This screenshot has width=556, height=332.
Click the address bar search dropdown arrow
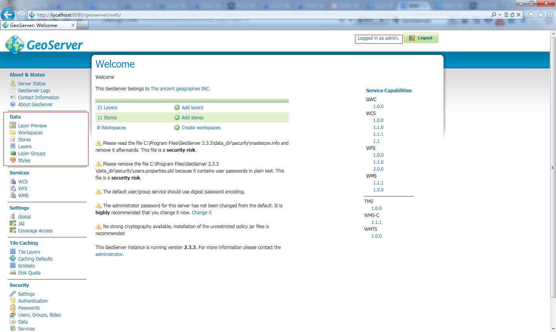[500, 15]
